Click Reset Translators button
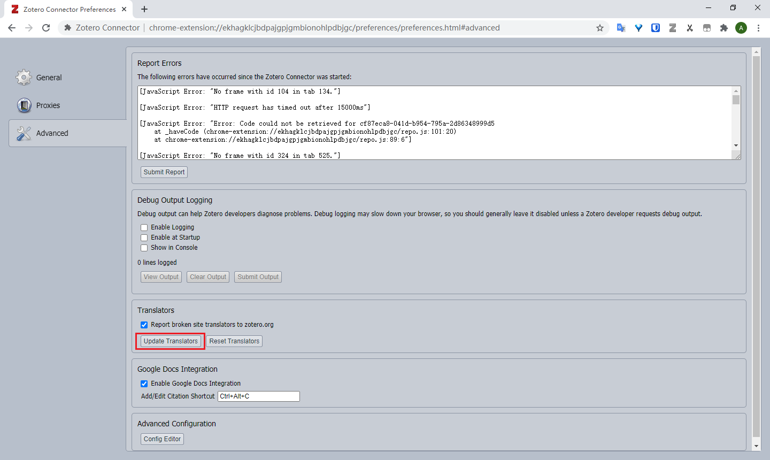 (x=234, y=341)
